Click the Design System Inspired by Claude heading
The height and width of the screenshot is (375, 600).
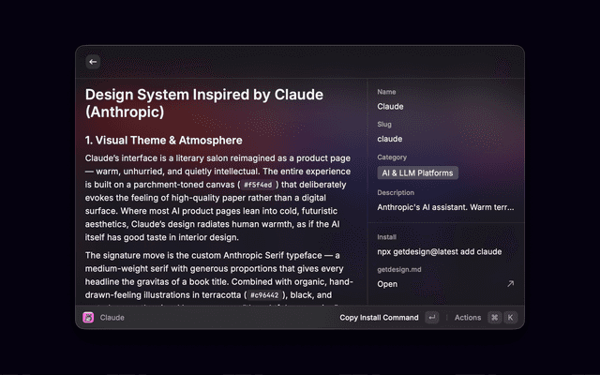pos(204,103)
